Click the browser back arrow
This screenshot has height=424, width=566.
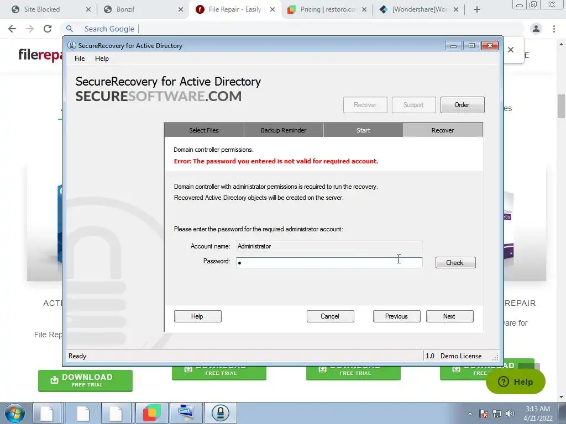coord(12,29)
